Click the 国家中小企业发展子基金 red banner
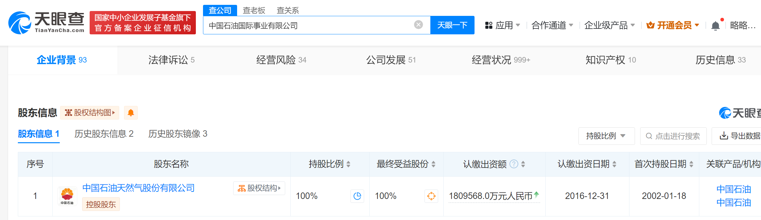 (x=143, y=23)
